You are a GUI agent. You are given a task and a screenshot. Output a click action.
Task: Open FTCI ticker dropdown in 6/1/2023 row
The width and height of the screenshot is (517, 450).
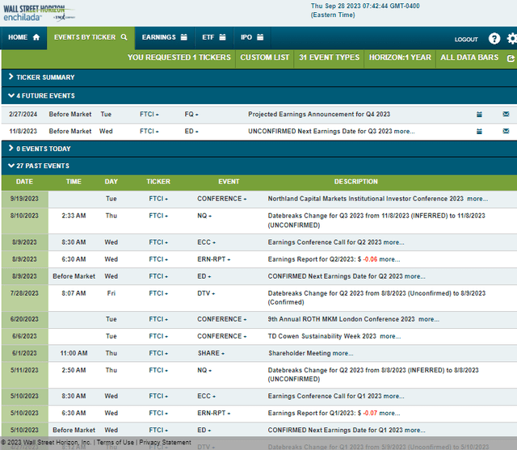tap(158, 353)
